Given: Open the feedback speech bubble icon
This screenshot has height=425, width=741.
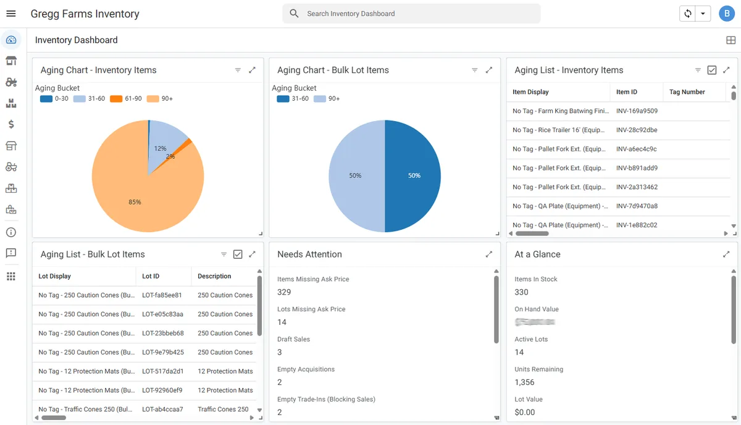Looking at the screenshot, I should click(x=10, y=253).
